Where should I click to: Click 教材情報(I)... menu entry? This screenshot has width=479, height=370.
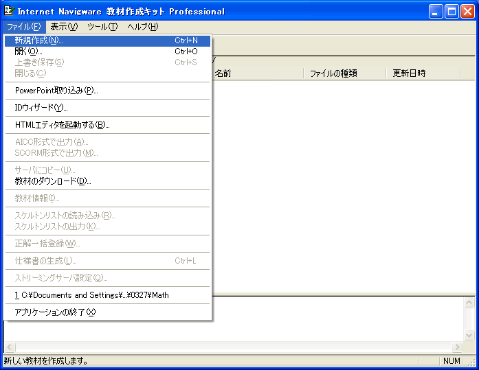tap(107, 198)
